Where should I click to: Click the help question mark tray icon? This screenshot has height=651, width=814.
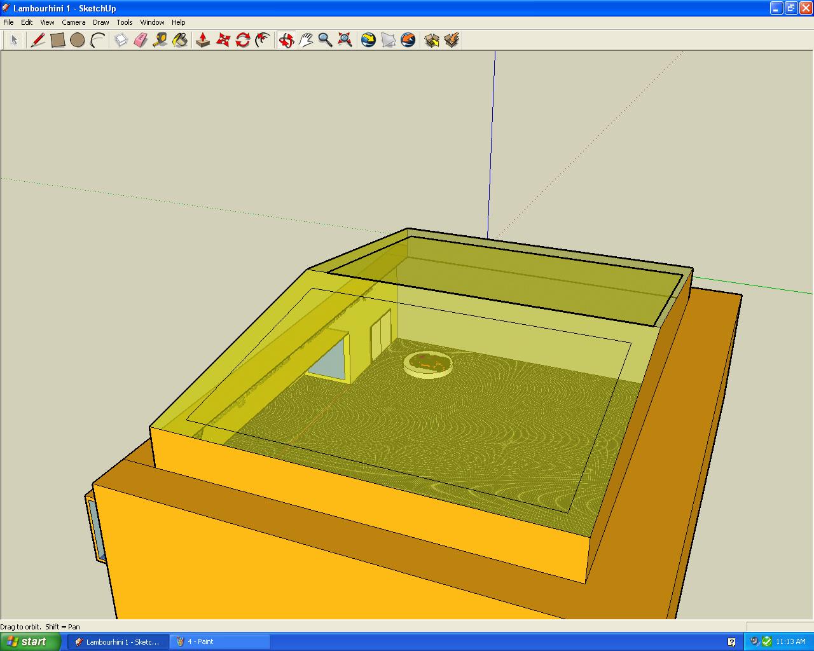point(731,641)
